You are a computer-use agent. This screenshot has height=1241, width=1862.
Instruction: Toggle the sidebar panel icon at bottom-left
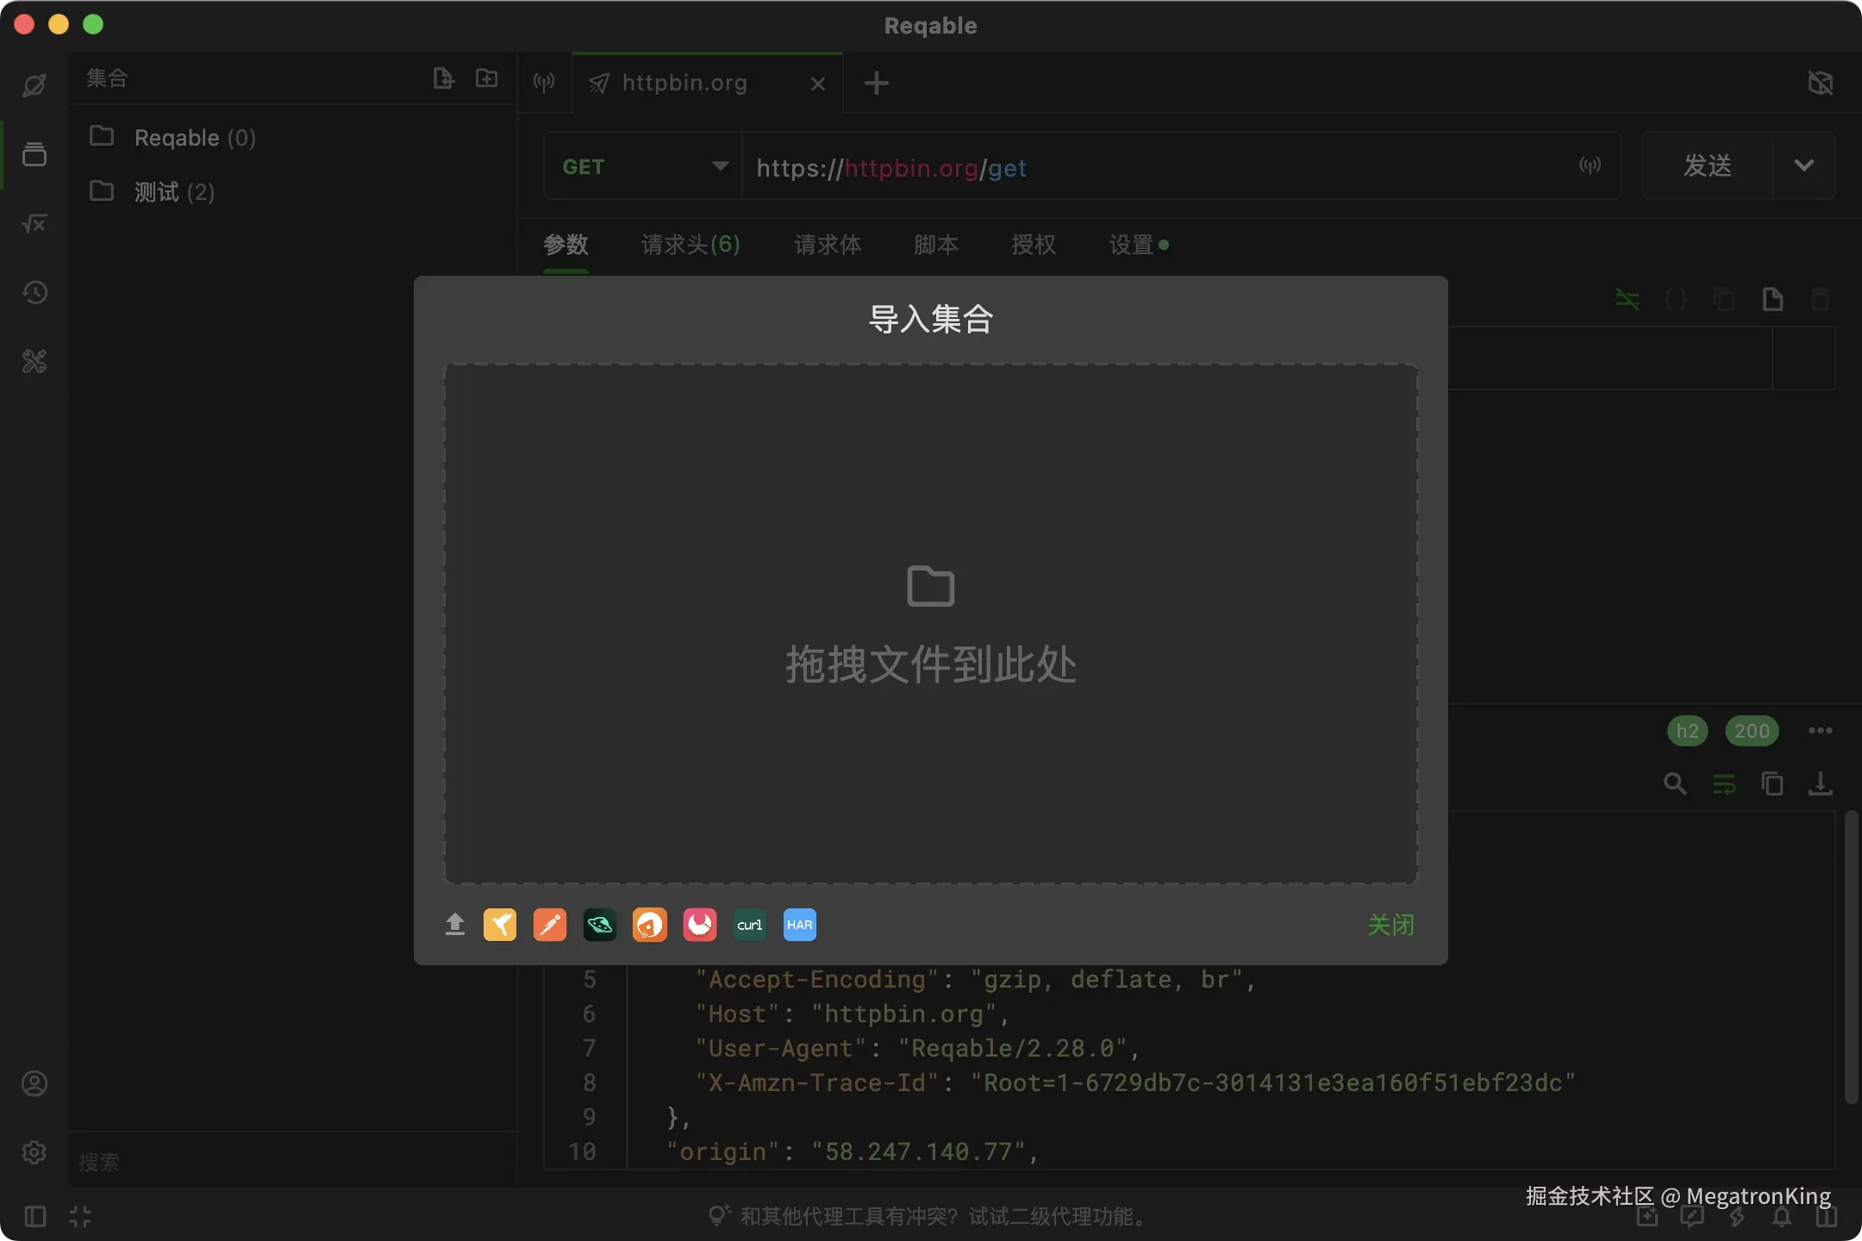pos(35,1216)
